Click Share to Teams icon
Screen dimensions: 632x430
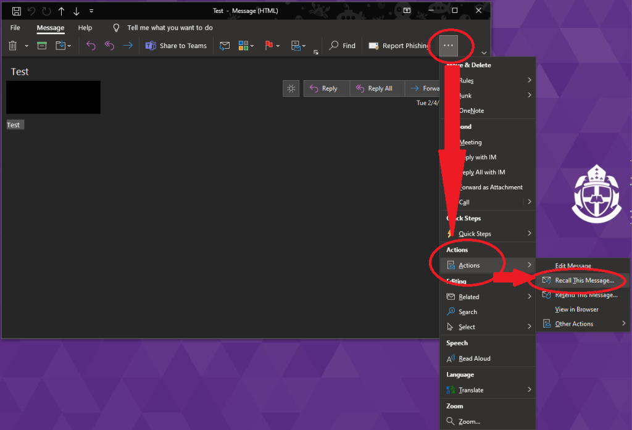click(x=151, y=46)
